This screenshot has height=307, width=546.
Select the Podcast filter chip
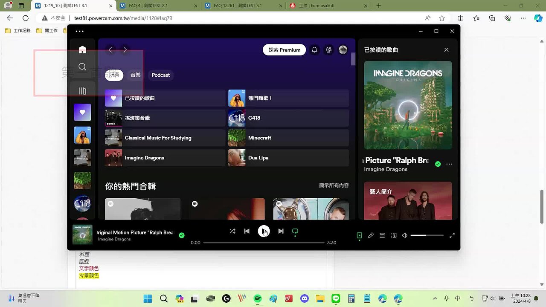[x=161, y=75]
